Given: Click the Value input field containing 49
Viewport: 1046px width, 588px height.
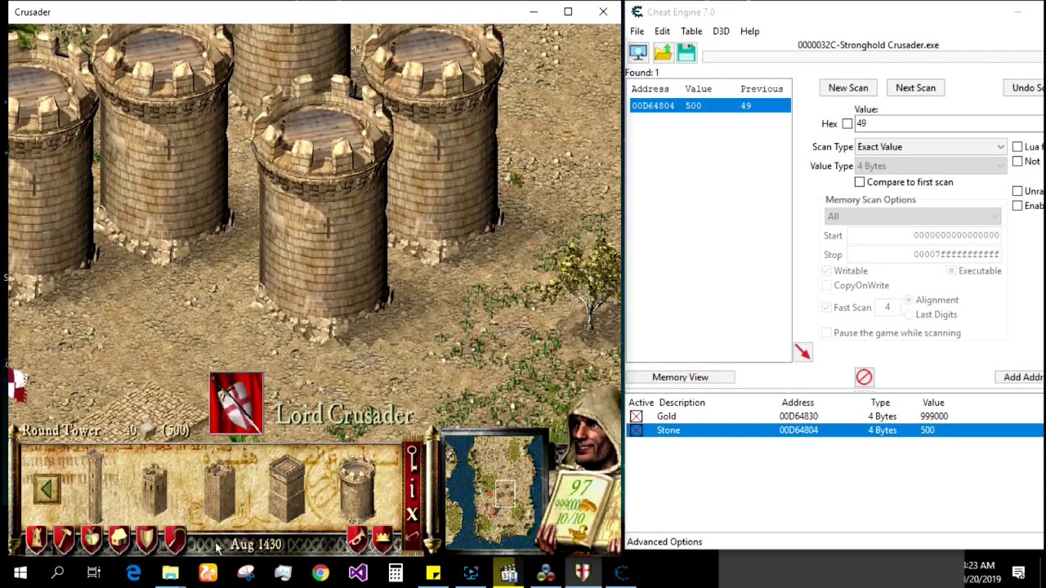Looking at the screenshot, I should coord(948,123).
